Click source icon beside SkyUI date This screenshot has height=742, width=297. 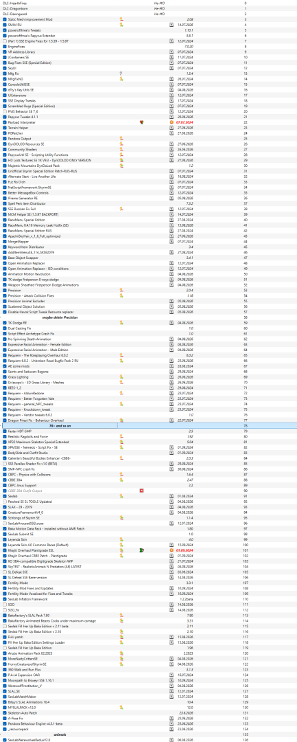tap(171, 68)
